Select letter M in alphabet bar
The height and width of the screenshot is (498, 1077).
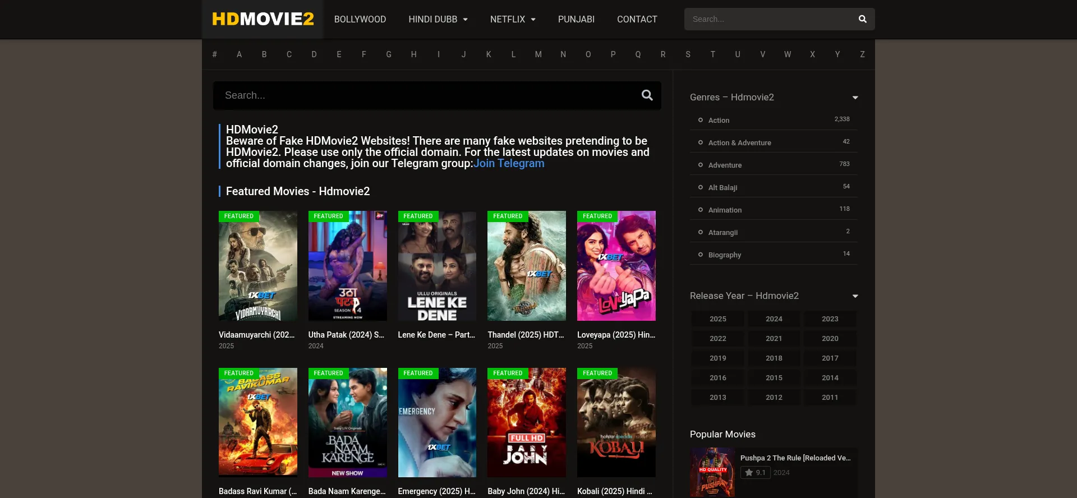538,54
